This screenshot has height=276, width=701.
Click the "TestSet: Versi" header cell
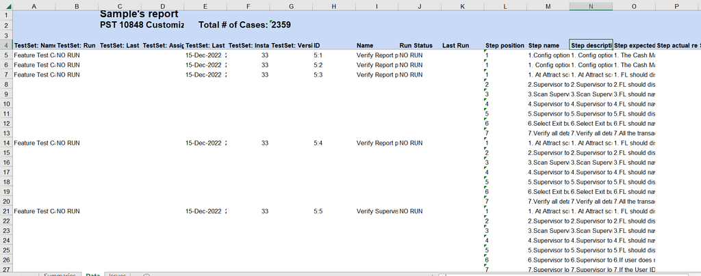tap(291, 46)
